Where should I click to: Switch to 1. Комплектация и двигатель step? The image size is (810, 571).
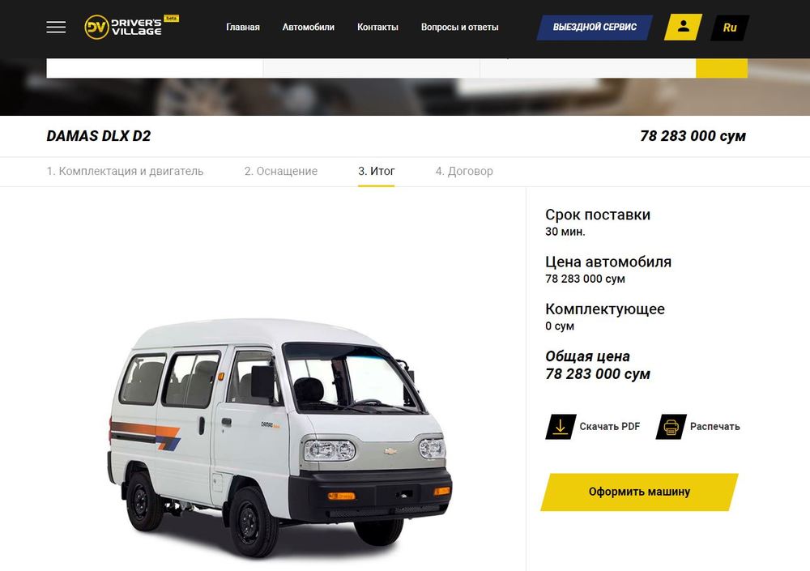click(125, 171)
